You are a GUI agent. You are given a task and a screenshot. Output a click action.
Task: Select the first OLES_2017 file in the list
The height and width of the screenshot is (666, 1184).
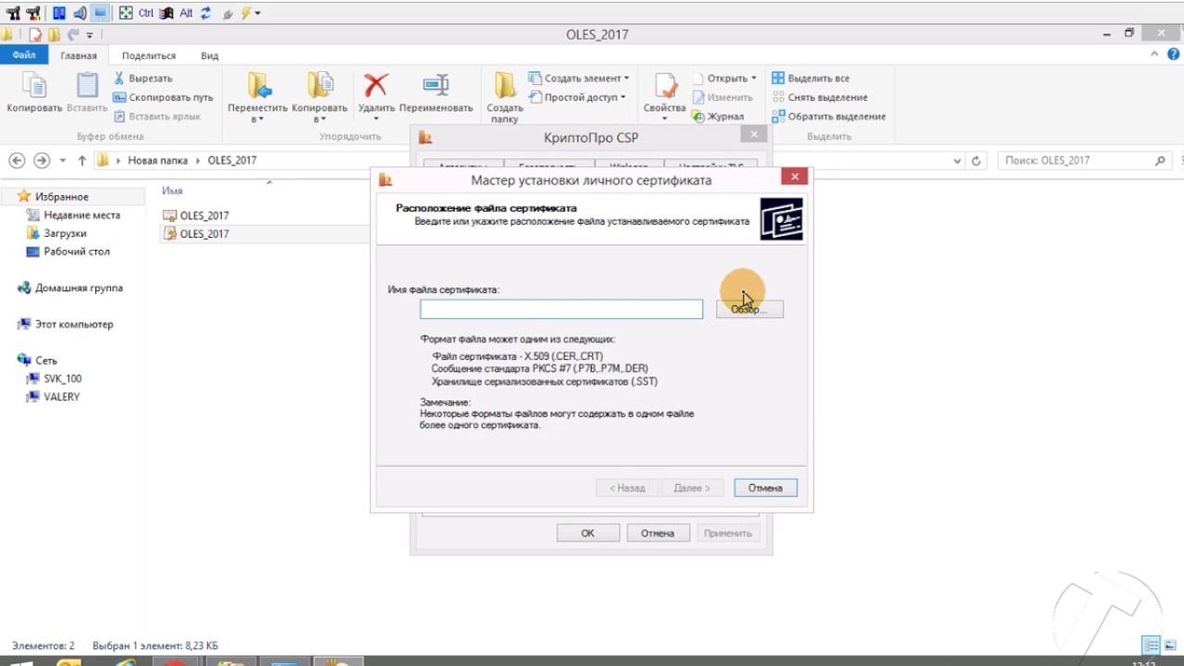coord(203,216)
